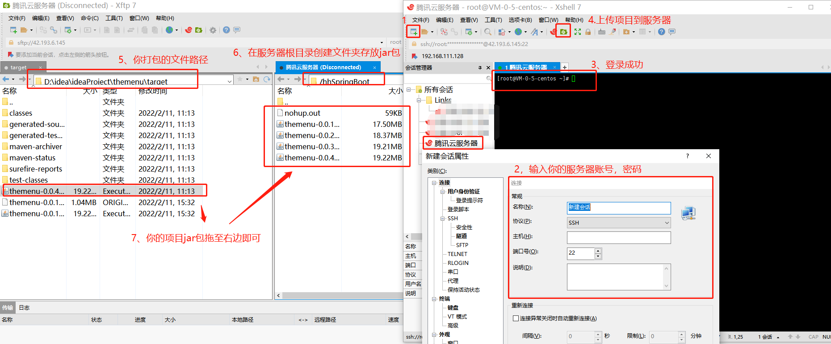Viewport: 831px width, 344px height.
Task: Click the Back arrow in the Xftp remote pane
Action: [x=281, y=79]
